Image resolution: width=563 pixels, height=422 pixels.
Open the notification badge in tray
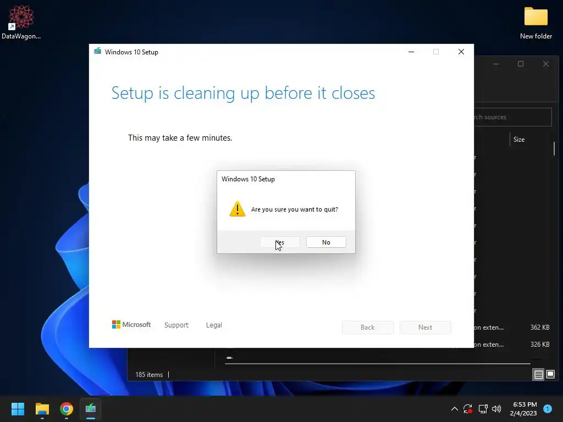click(548, 409)
